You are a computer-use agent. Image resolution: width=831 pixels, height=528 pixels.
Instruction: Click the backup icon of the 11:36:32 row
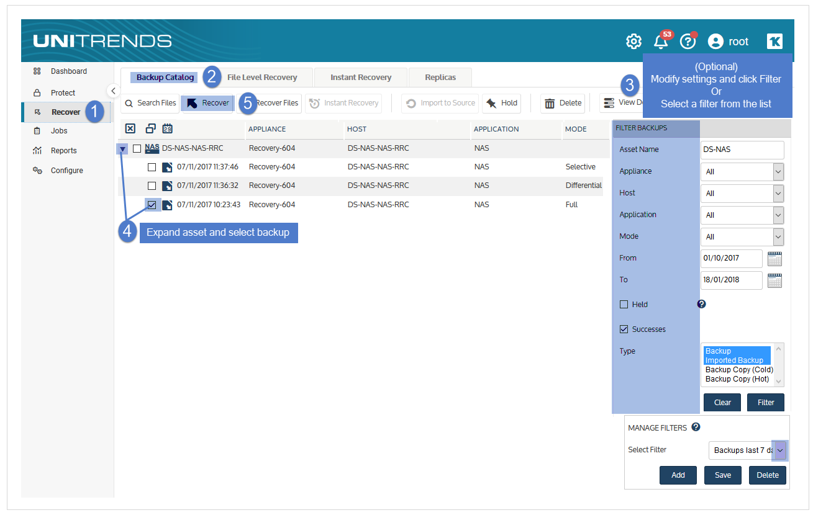pyautogui.click(x=167, y=186)
